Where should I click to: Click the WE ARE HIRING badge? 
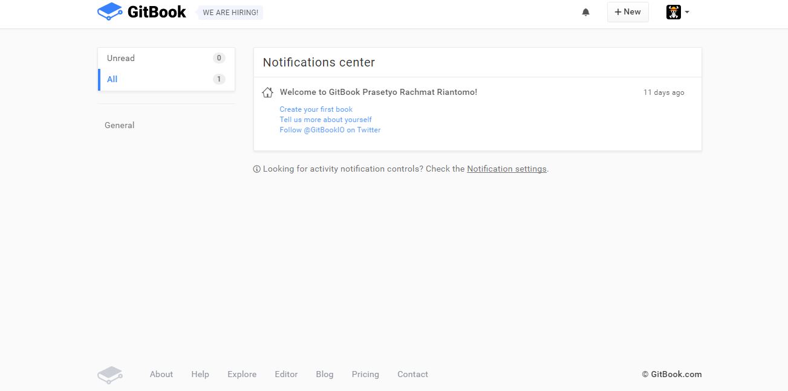(x=230, y=13)
